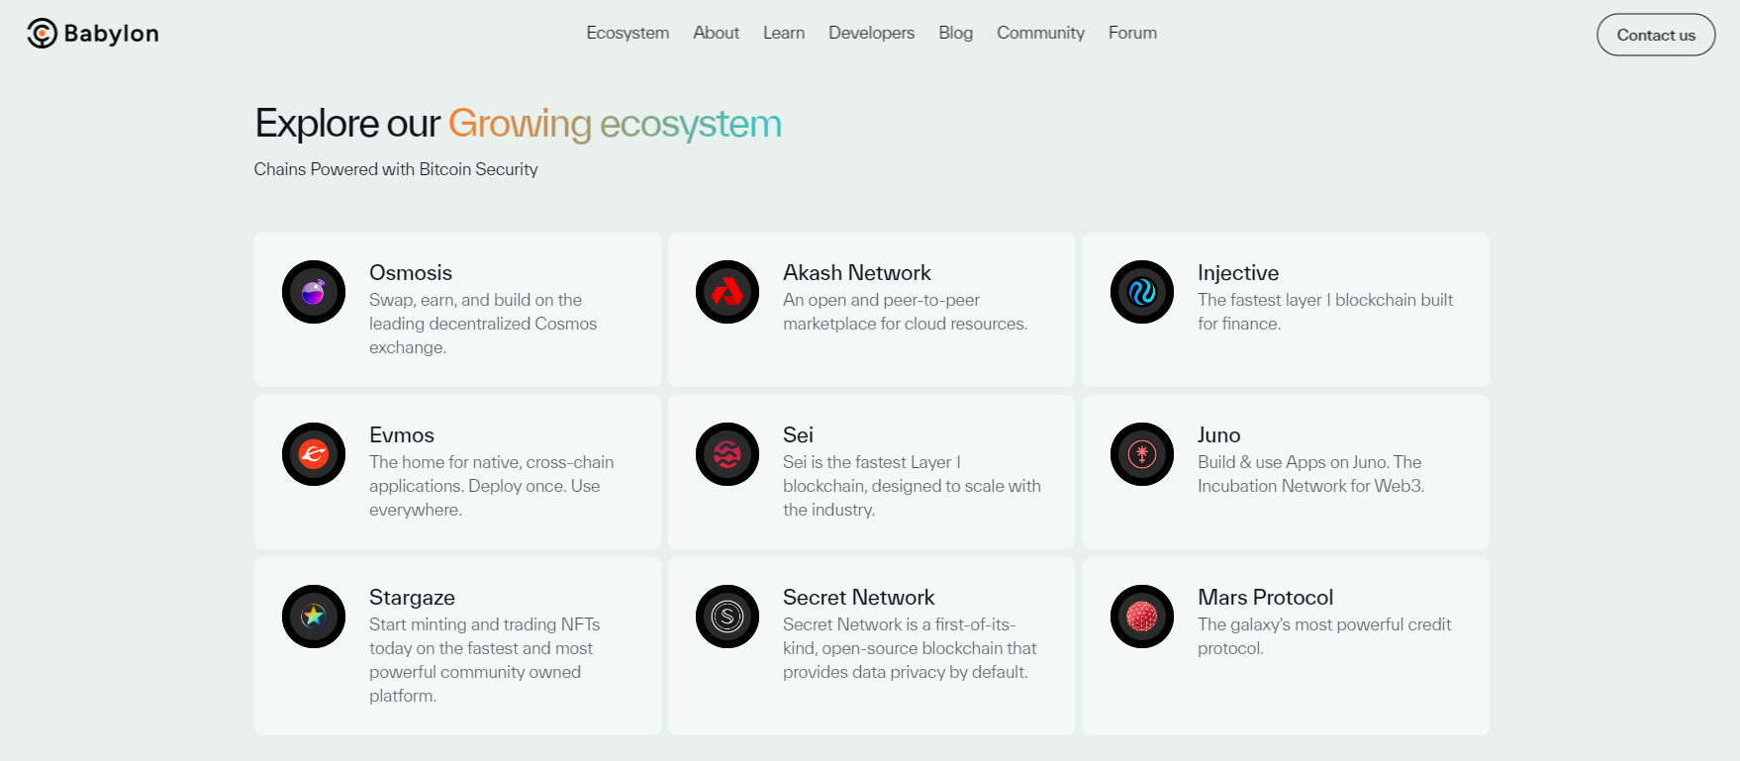Click "Sei is the fastest Layer I" description
Viewport: 1740px width, 761px height.
912,486
